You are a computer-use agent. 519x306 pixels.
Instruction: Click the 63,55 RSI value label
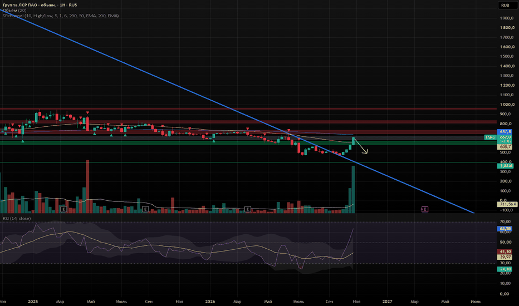(505, 229)
